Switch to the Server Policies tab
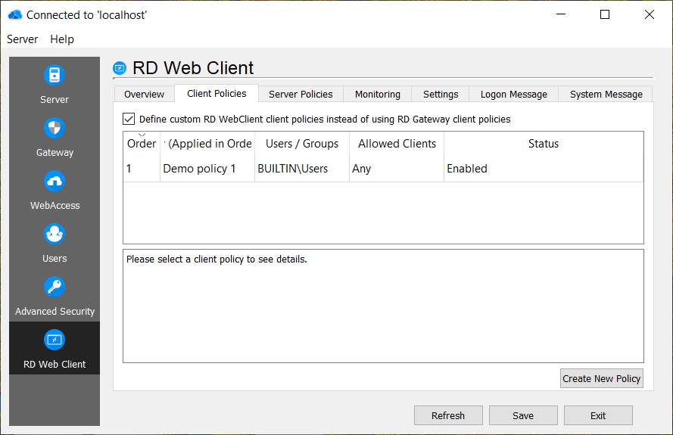The width and height of the screenshot is (673, 435). pos(301,94)
